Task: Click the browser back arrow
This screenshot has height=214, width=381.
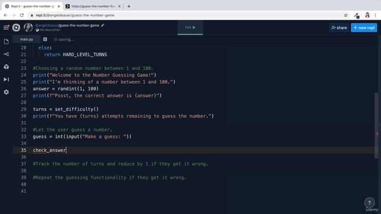Action: (x=5, y=15)
